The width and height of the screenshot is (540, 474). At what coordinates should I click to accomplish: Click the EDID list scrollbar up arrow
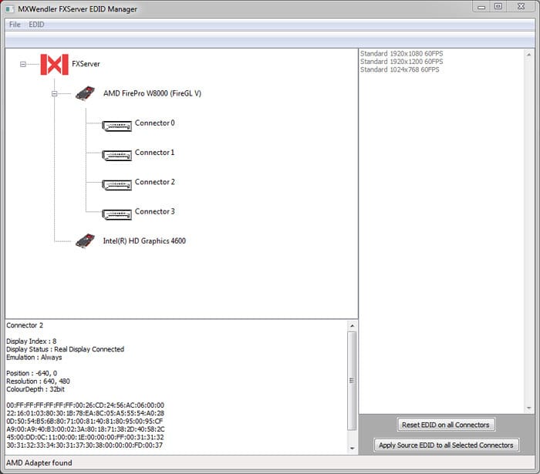coord(529,54)
